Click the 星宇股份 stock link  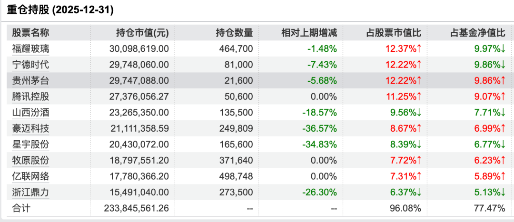click(x=30, y=145)
